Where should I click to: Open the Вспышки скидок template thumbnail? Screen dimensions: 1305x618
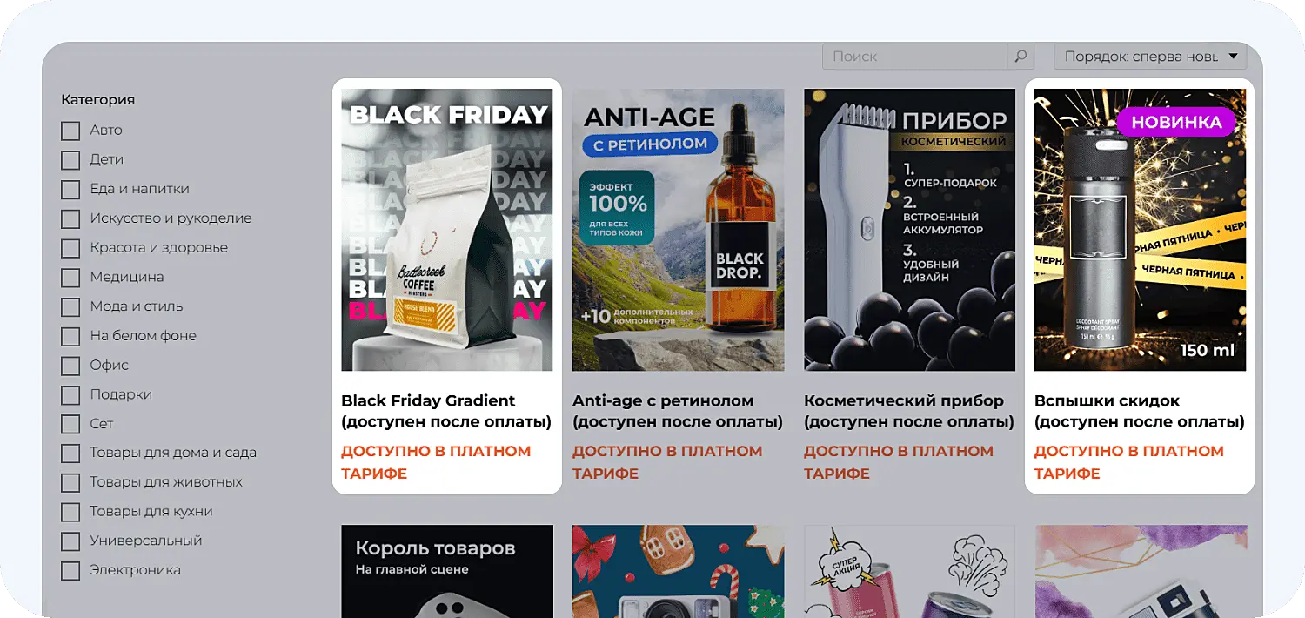(1140, 230)
